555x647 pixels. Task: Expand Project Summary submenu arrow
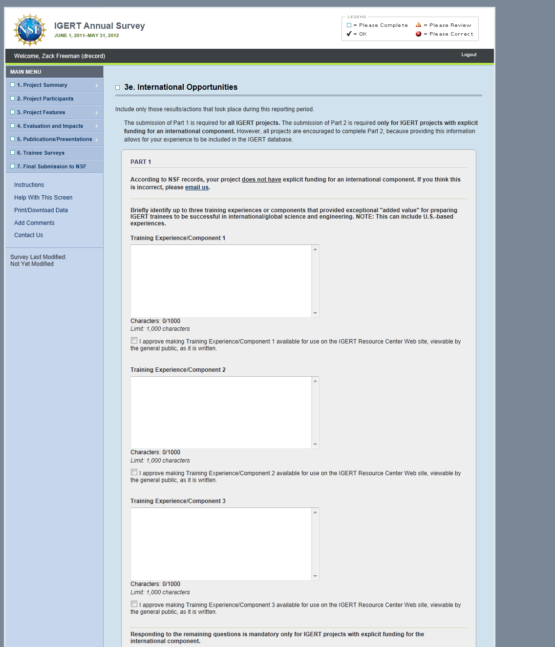click(x=97, y=85)
